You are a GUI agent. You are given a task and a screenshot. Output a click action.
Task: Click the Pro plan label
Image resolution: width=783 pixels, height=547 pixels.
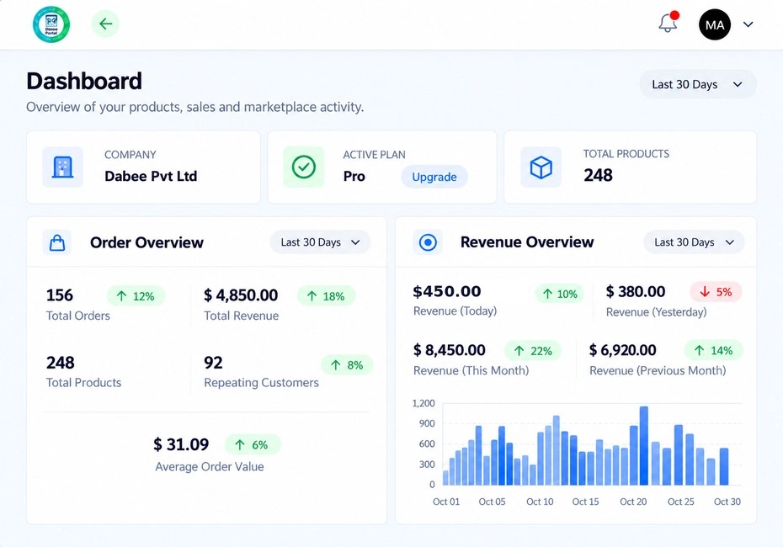click(x=354, y=176)
